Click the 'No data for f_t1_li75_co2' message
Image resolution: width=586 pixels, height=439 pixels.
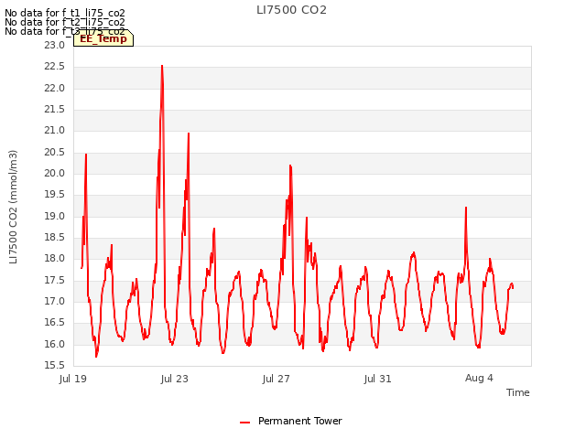coord(65,13)
